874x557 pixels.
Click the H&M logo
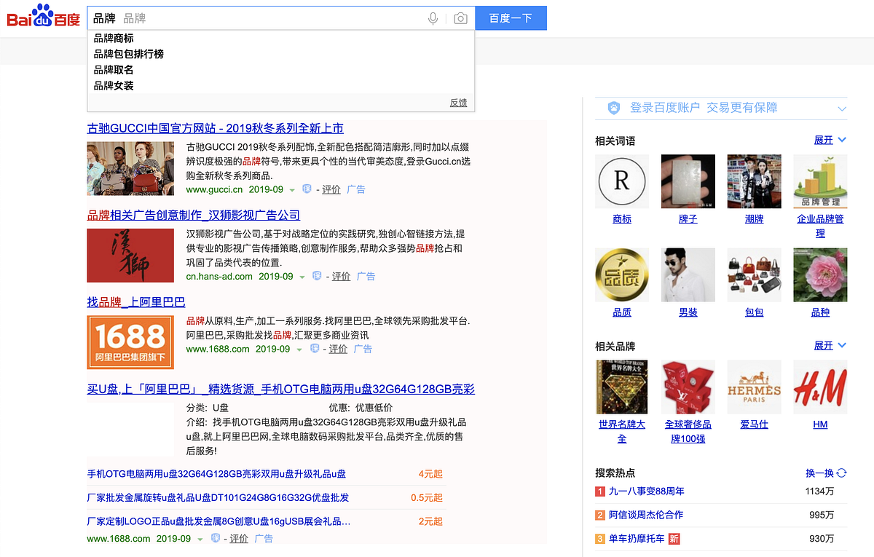pyautogui.click(x=821, y=387)
